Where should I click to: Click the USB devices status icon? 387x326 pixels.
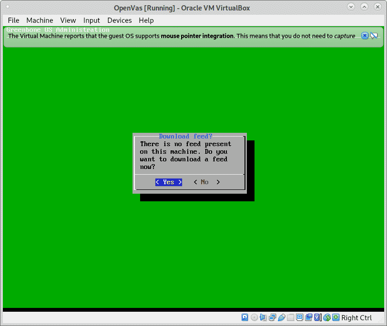(x=281, y=317)
